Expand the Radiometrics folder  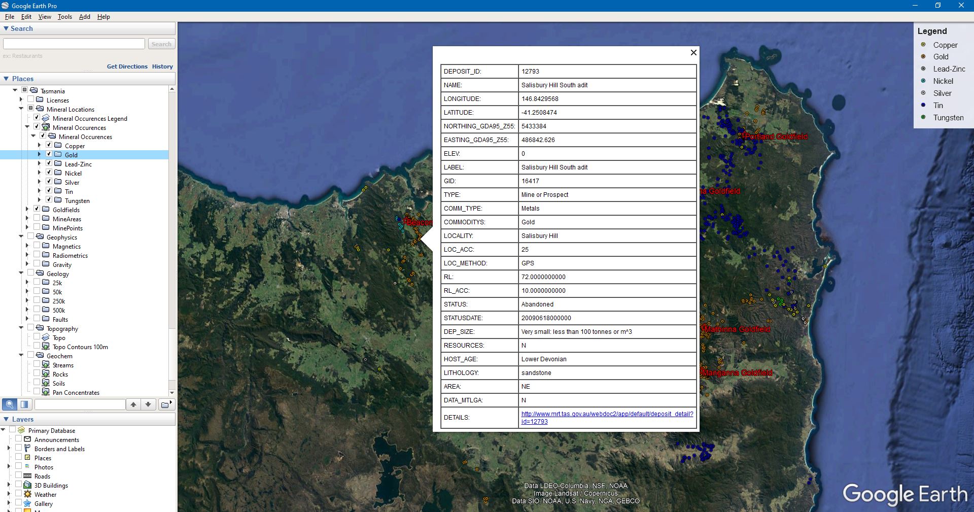27,255
